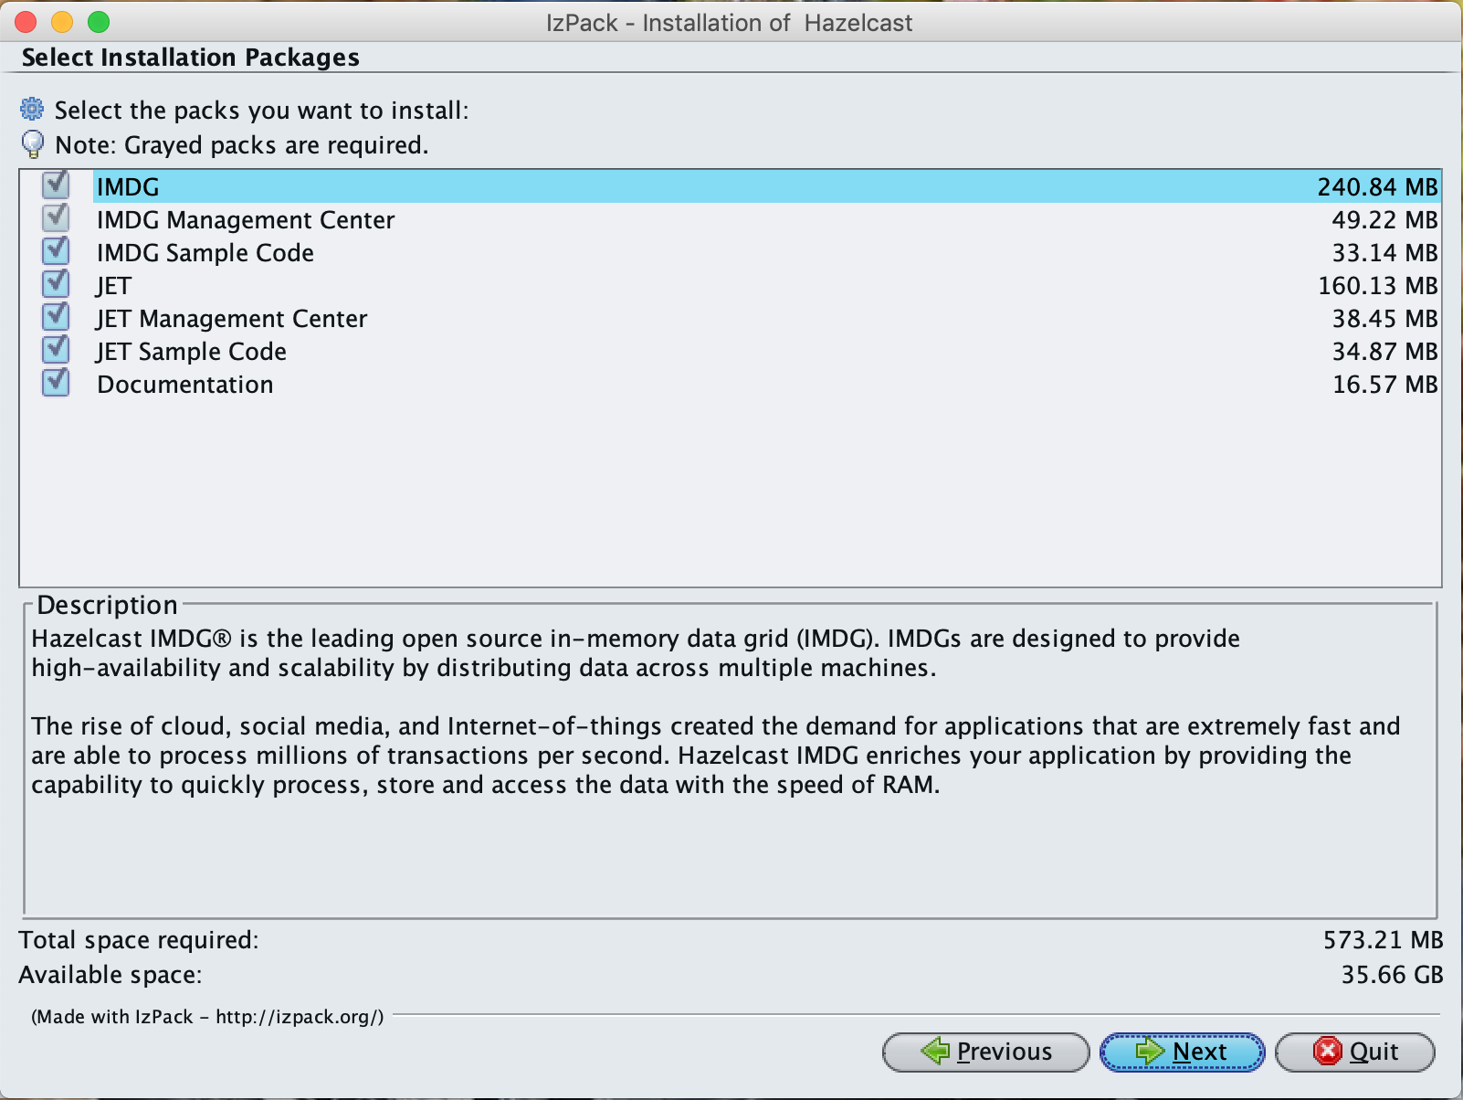Image resolution: width=1463 pixels, height=1100 pixels.
Task: Click the gear icon beside Select the packs
Action: (32, 110)
